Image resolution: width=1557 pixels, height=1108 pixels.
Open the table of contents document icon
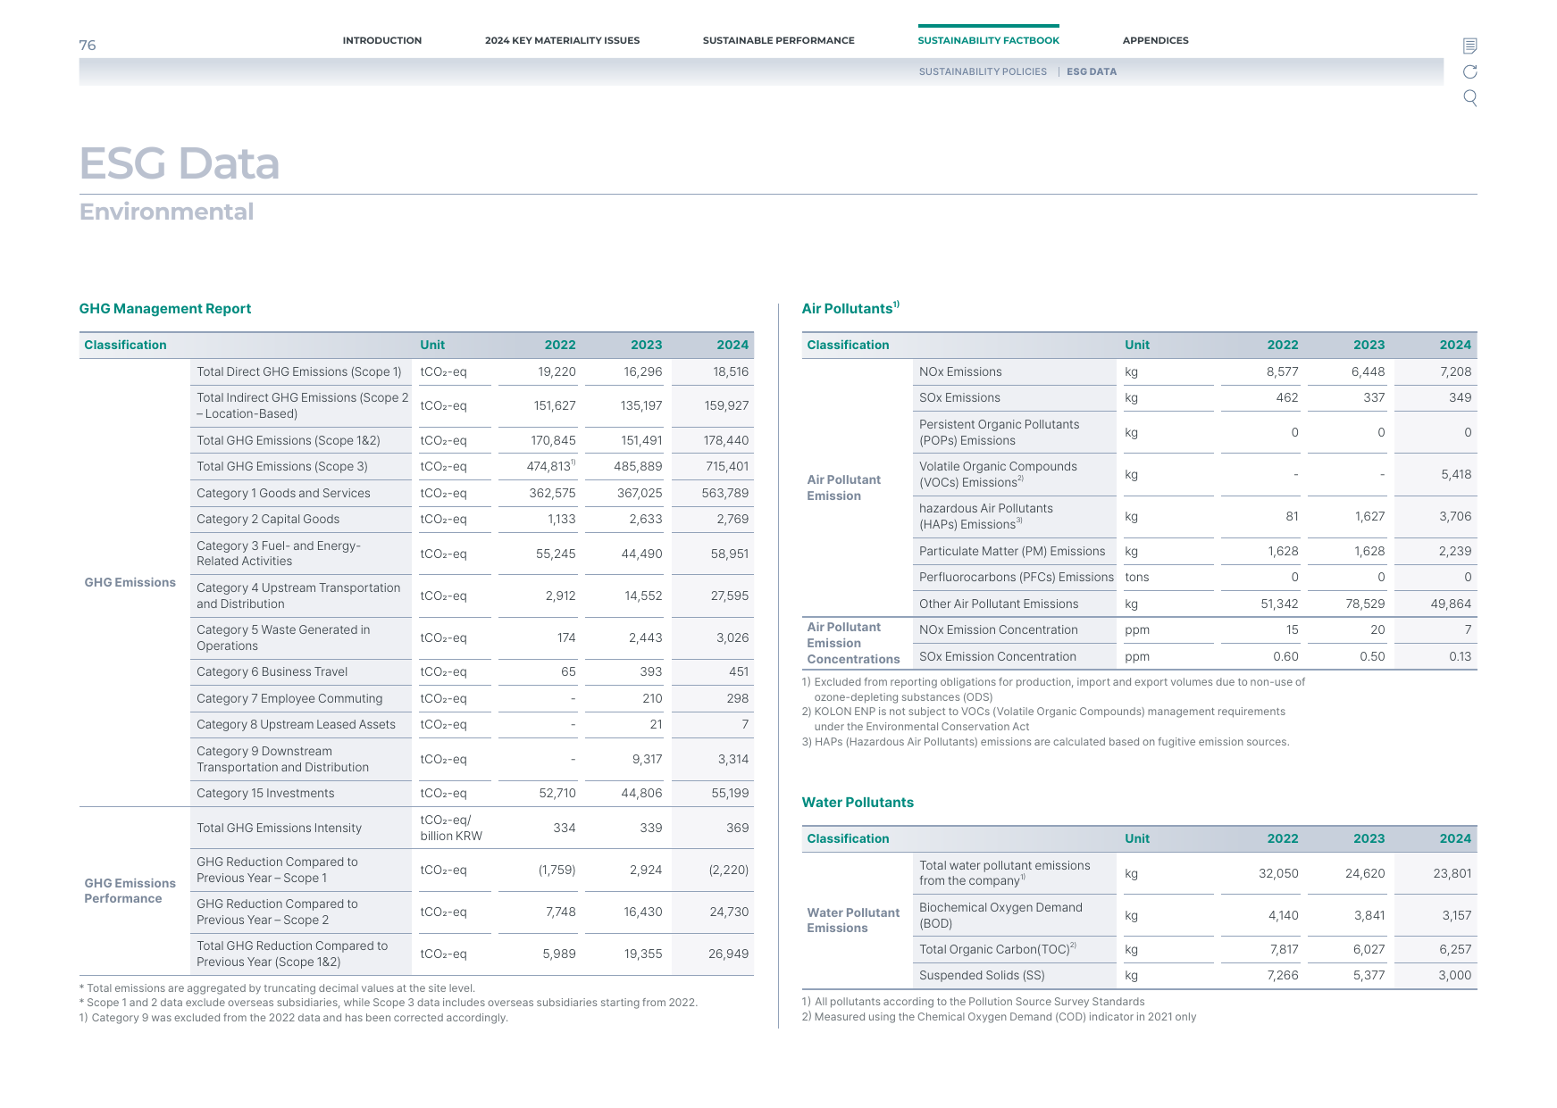tap(1469, 46)
